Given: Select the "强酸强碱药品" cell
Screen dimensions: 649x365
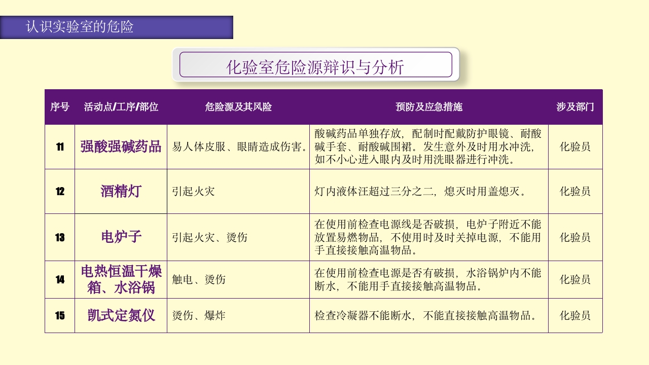Looking at the screenshot, I should point(122,147).
